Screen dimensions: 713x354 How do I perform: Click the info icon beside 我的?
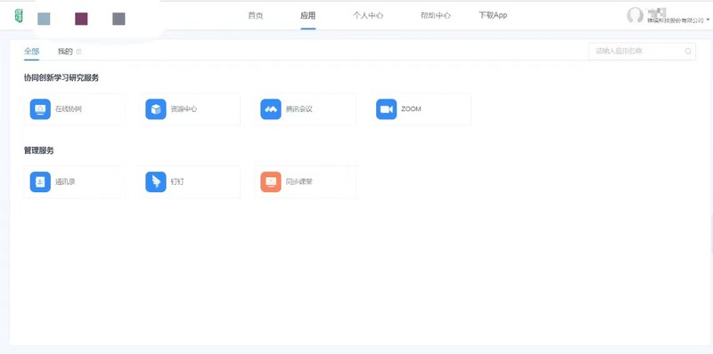78,52
